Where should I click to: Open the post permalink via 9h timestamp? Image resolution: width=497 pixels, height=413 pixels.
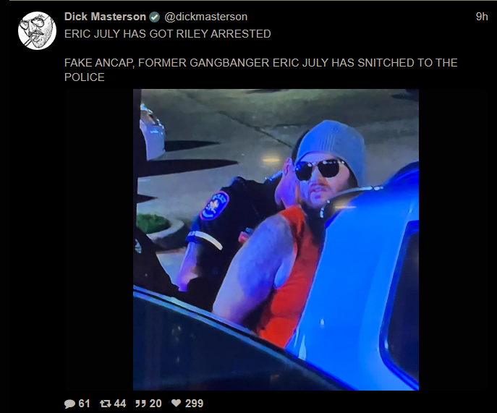pos(482,17)
